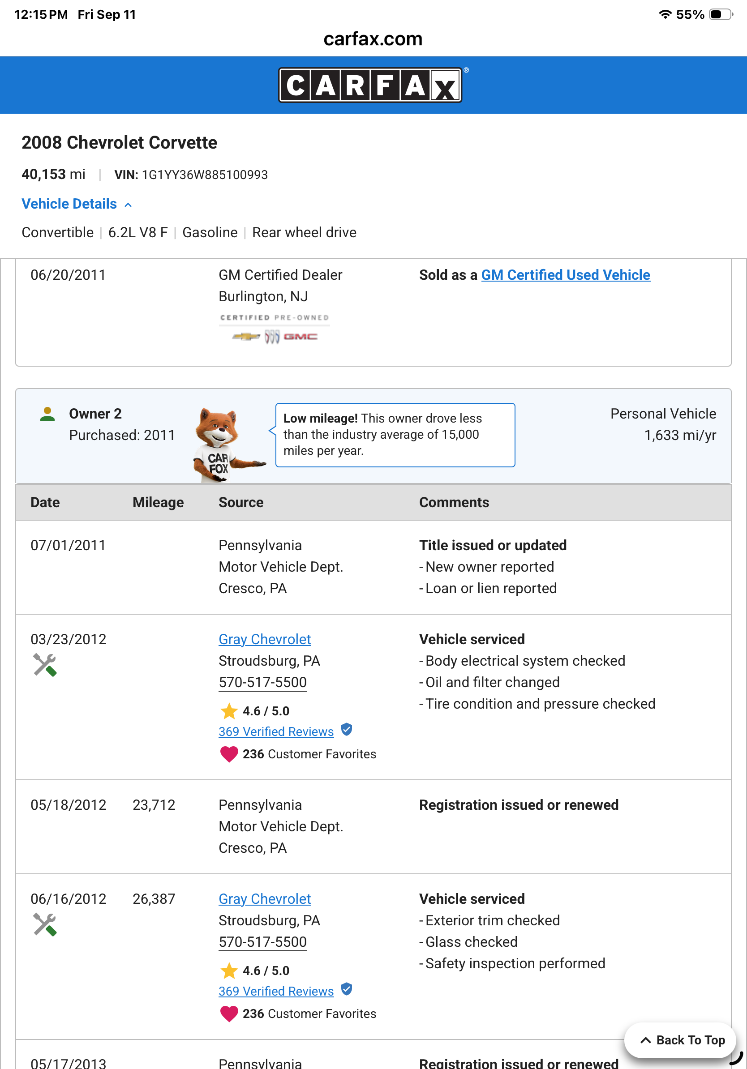Screen dimensions: 747x1069
Task: Click heart favorites icon in 06/16/2012 row
Action: point(229,1014)
